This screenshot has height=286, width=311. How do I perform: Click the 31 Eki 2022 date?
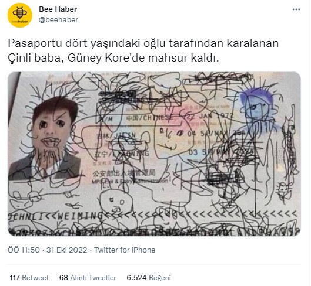tap(67, 250)
